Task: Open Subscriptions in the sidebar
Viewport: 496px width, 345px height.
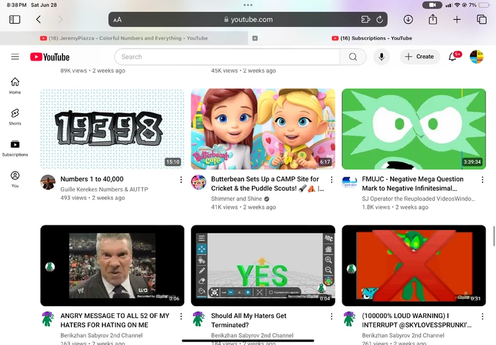Action: [x=15, y=148]
